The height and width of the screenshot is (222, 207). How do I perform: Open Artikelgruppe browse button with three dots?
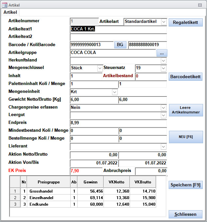162,53
